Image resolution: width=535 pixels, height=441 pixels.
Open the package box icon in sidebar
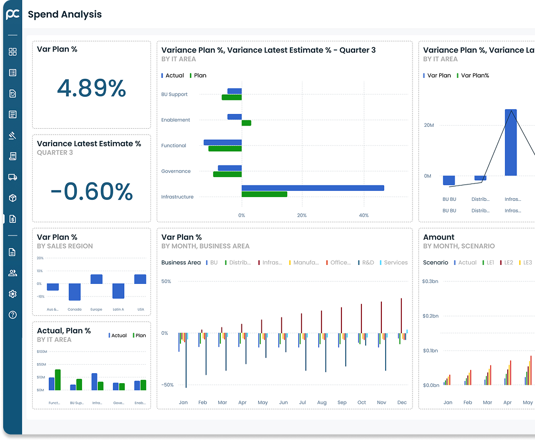point(13,198)
